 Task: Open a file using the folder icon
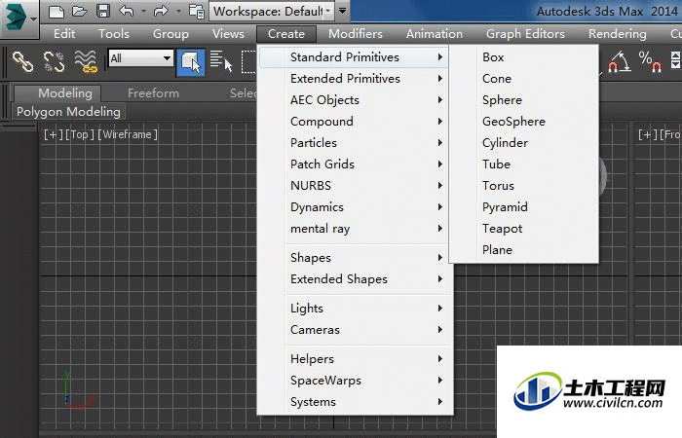[x=80, y=11]
